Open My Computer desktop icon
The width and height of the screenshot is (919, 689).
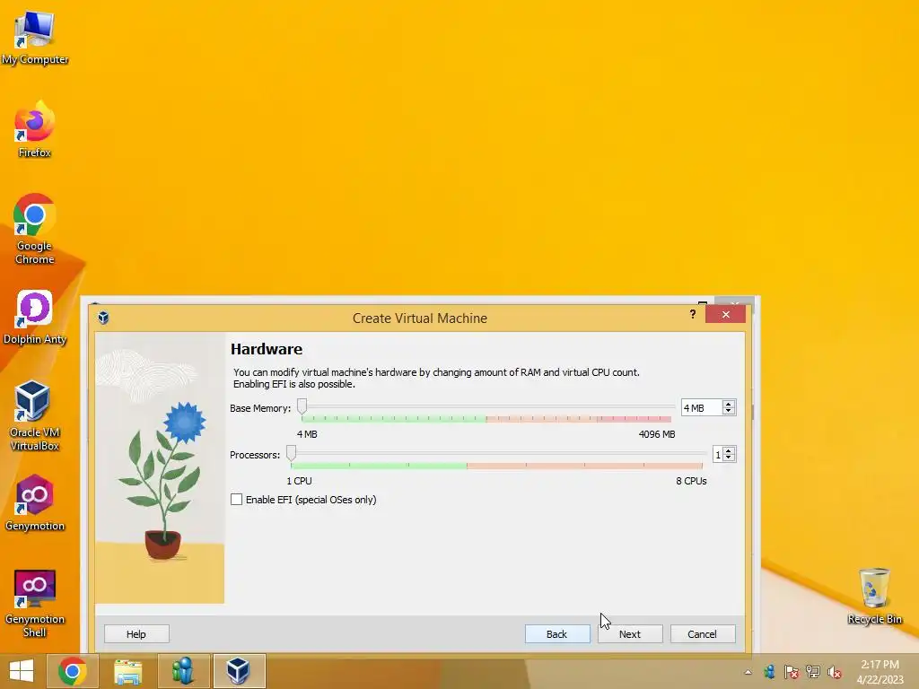click(35, 38)
